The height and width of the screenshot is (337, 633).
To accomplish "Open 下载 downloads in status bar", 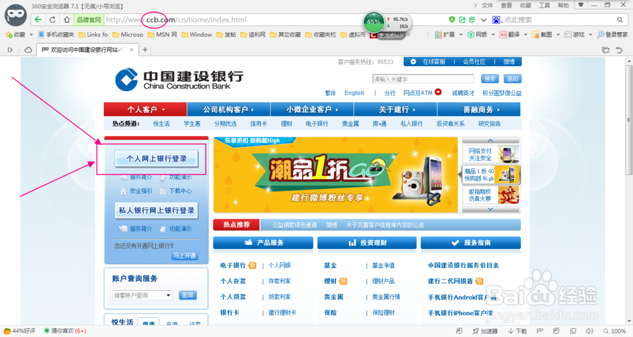I will [518, 331].
